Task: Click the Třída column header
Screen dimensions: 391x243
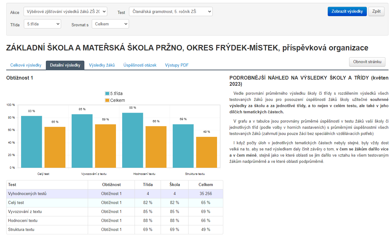Action: tap(148, 185)
